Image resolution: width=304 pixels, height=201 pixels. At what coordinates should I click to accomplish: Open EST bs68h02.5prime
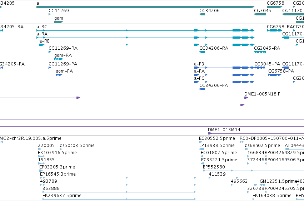point(246,149)
